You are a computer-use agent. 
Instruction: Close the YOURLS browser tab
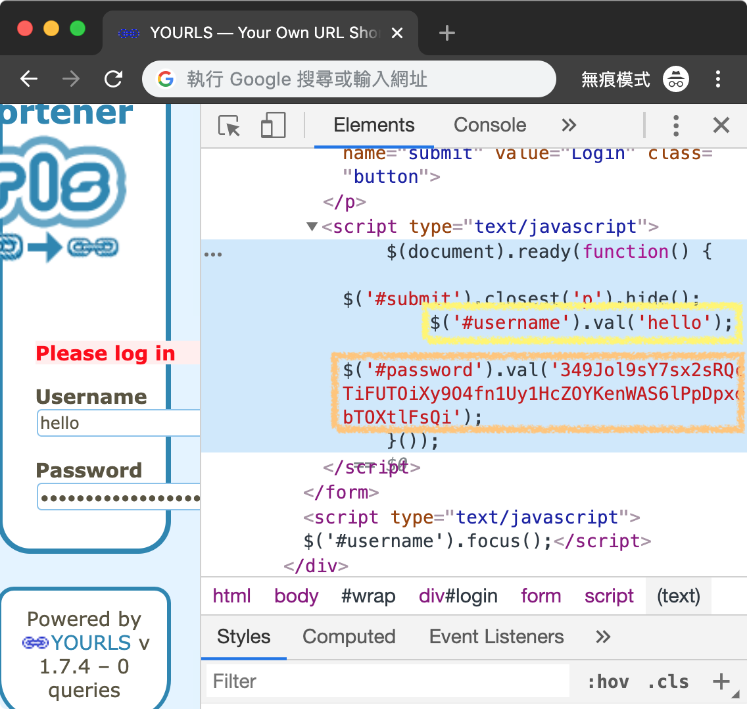pyautogui.click(x=397, y=33)
